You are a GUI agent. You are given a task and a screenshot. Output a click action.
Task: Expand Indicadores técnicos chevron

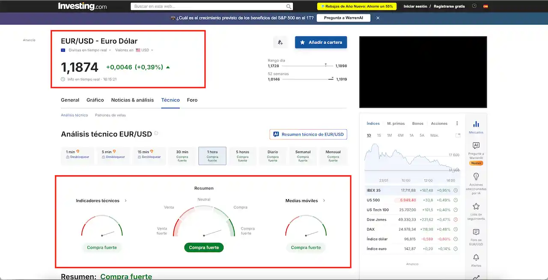click(125, 200)
